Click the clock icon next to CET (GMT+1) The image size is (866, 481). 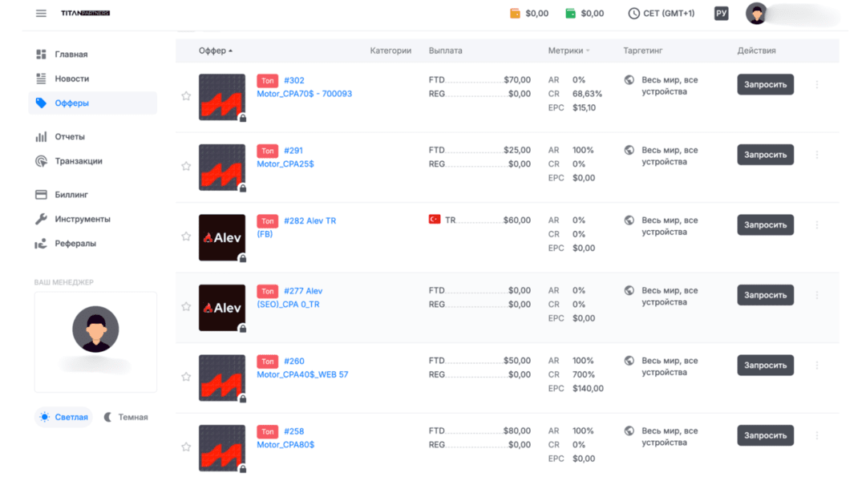tap(633, 13)
